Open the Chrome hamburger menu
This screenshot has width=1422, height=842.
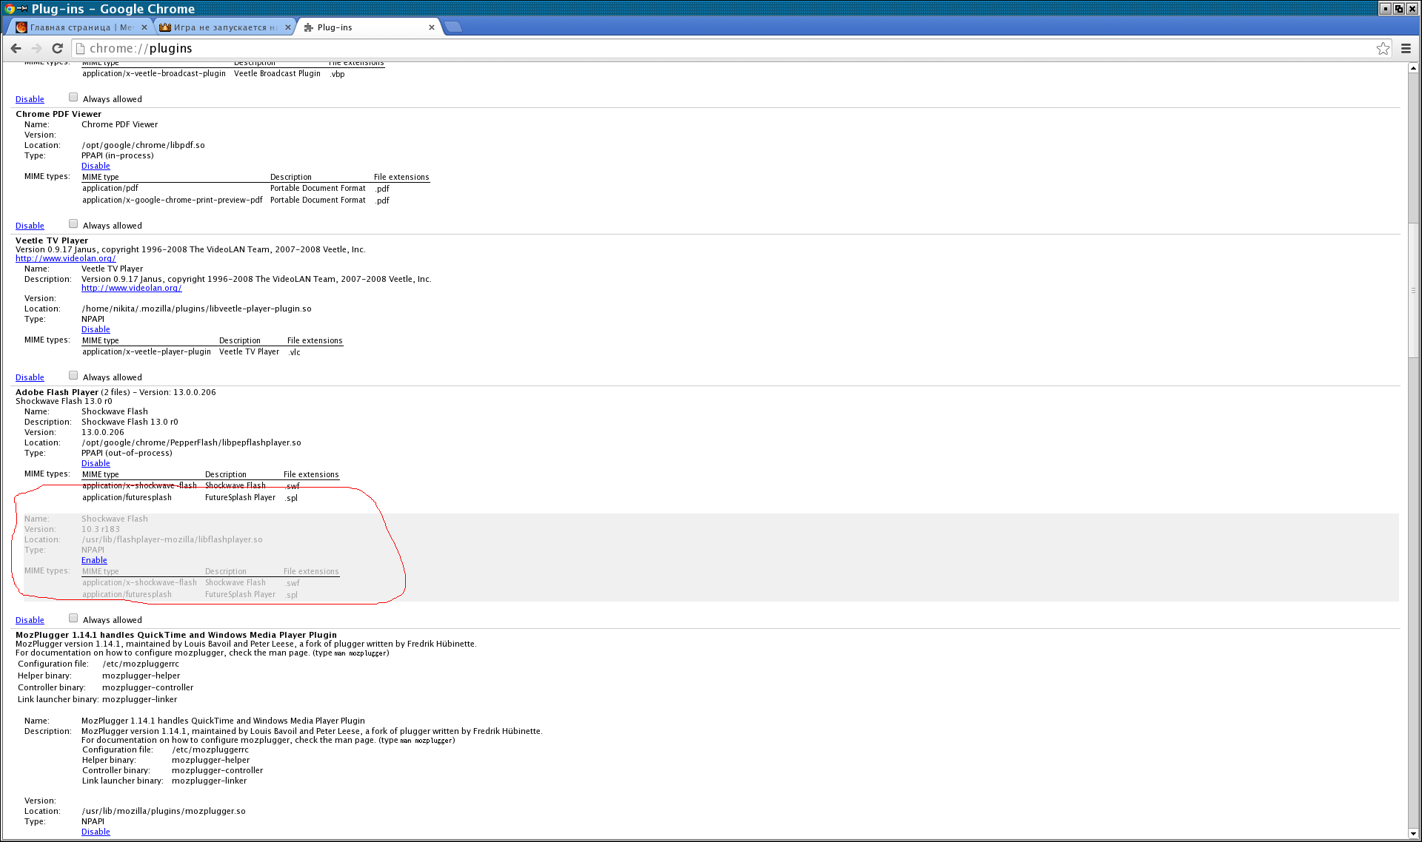pyautogui.click(x=1406, y=48)
